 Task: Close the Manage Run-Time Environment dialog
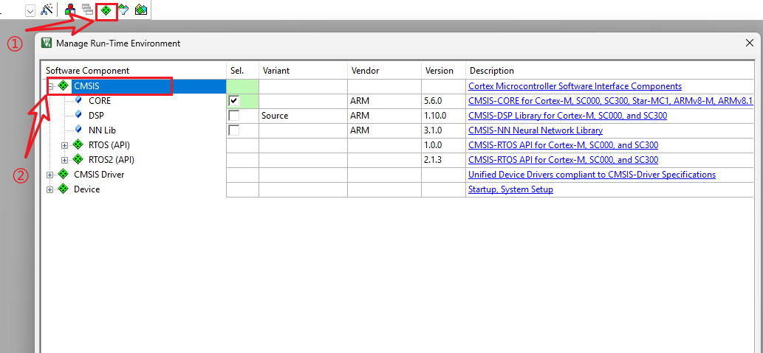point(750,43)
